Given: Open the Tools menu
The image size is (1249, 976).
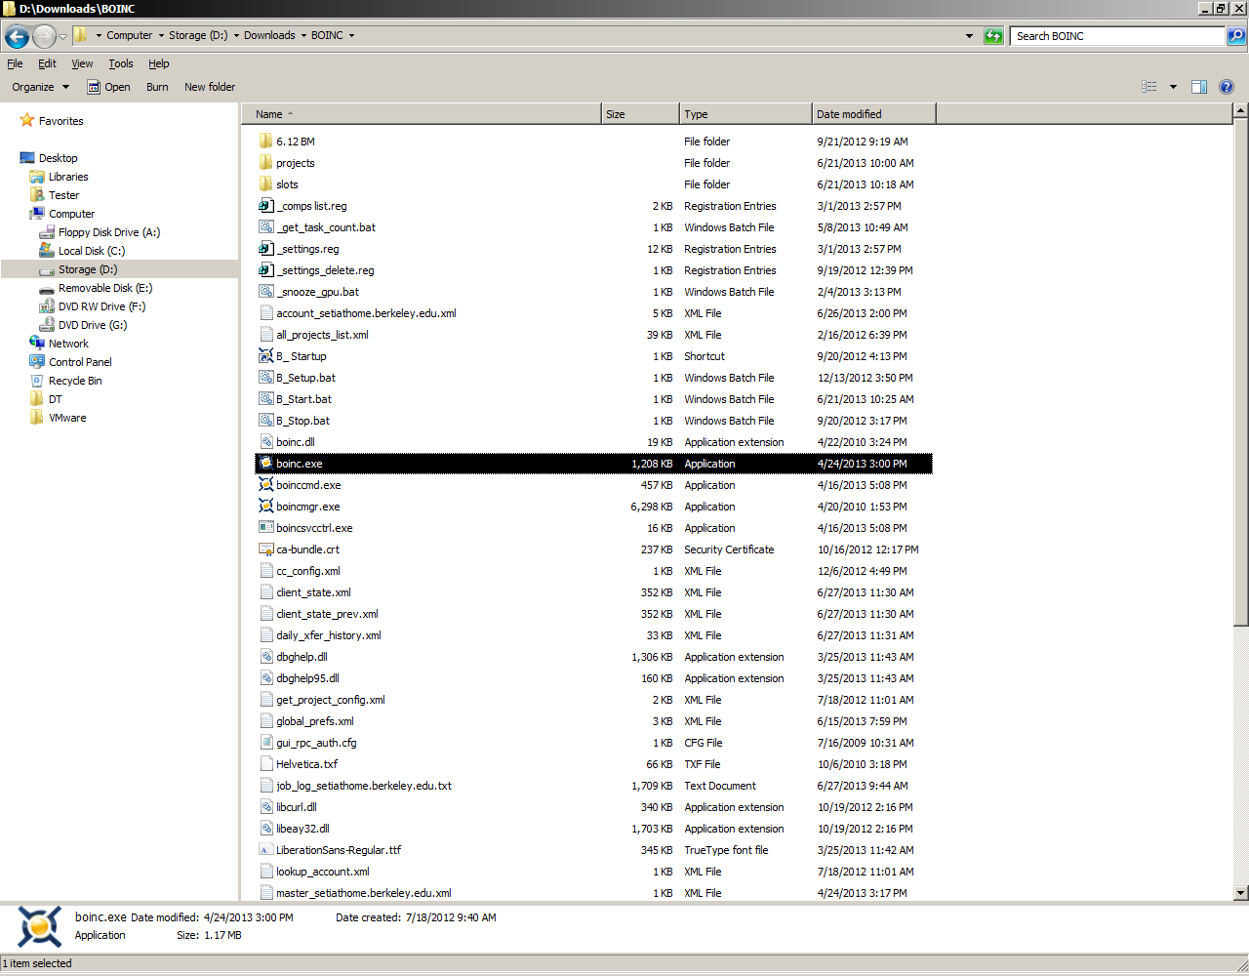Looking at the screenshot, I should coord(121,63).
